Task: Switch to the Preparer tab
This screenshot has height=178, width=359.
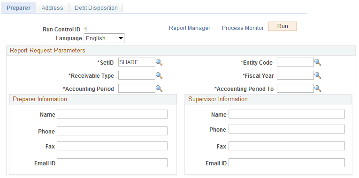Action: 19,8
